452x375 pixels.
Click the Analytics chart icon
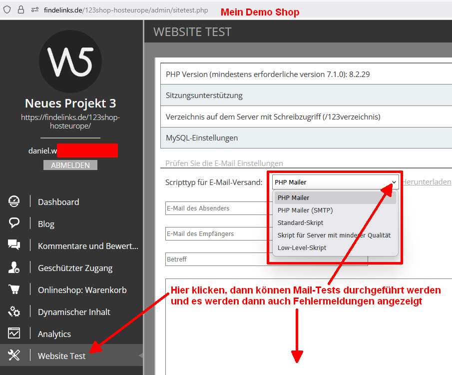click(14, 333)
